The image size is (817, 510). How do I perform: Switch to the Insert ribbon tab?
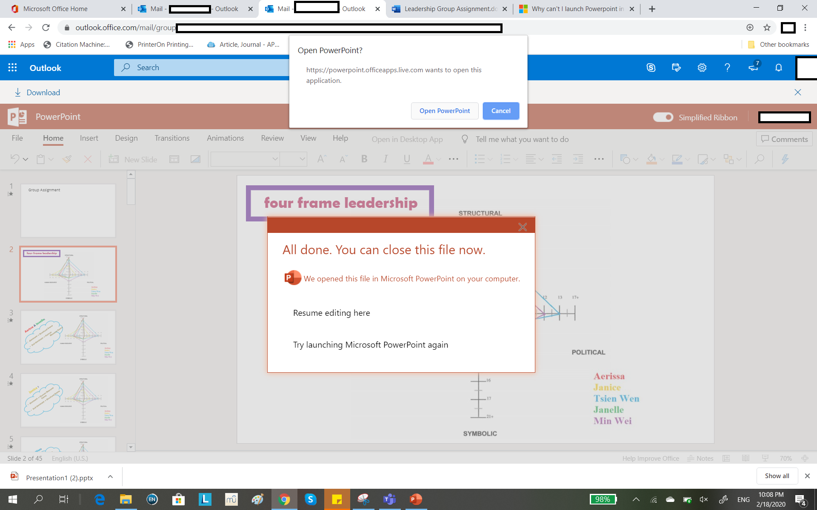coord(89,138)
